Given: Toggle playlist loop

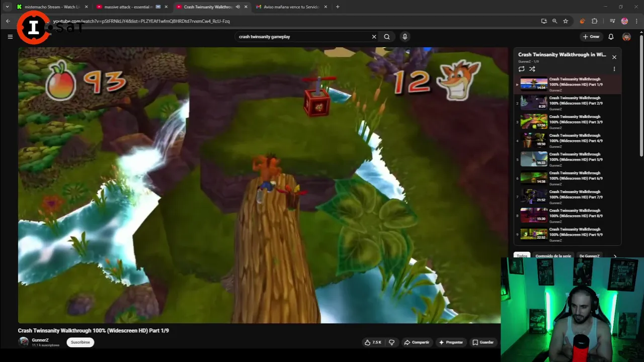Looking at the screenshot, I should click(x=522, y=69).
